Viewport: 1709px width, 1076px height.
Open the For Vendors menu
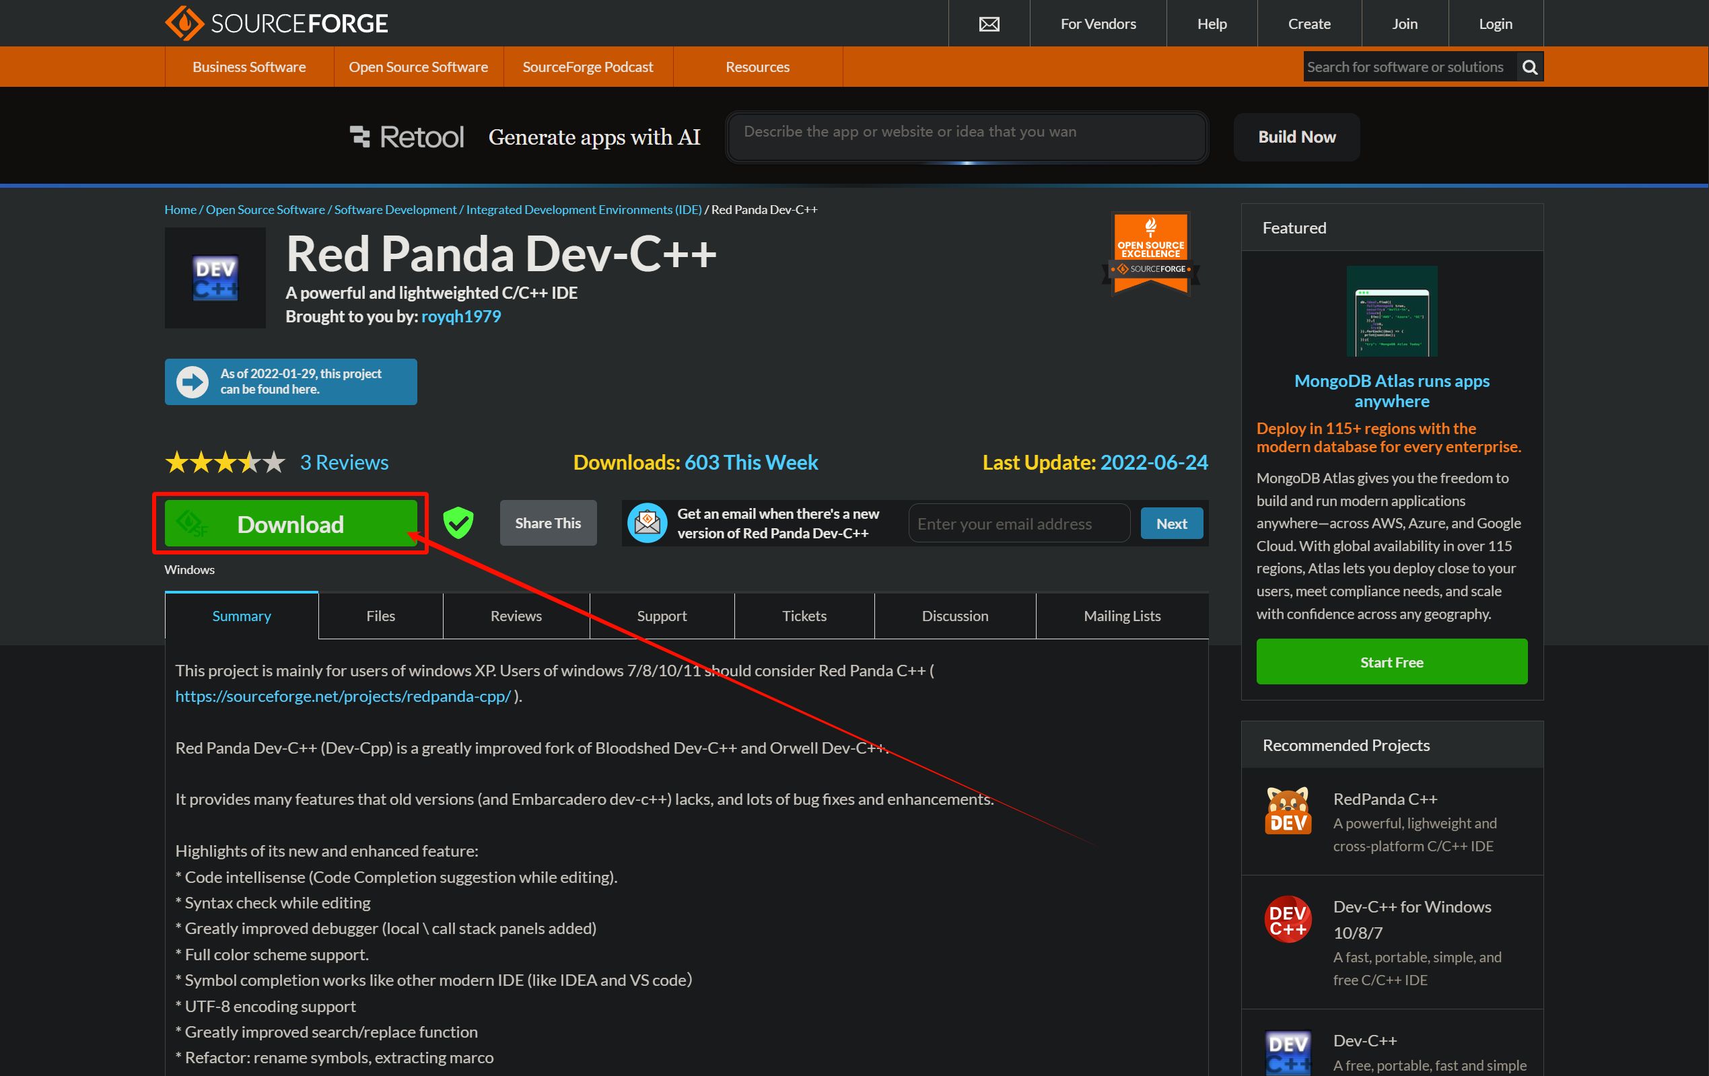click(1098, 24)
